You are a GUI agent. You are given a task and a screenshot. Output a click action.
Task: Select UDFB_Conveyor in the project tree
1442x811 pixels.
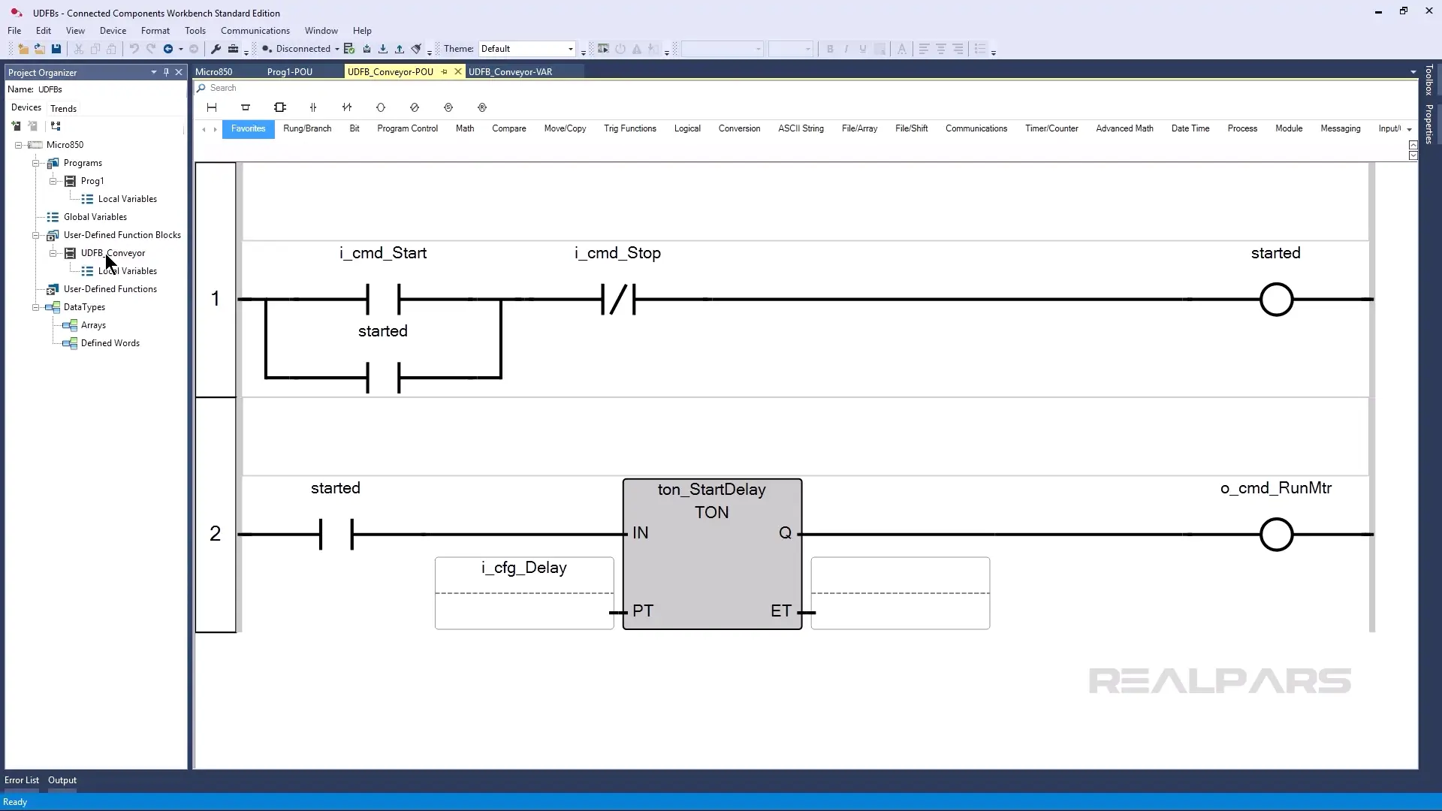[x=113, y=253]
